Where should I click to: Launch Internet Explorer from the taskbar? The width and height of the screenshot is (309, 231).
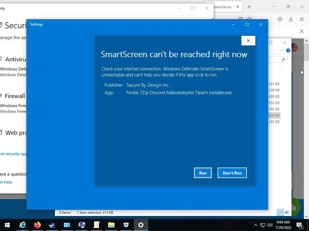coord(22,225)
